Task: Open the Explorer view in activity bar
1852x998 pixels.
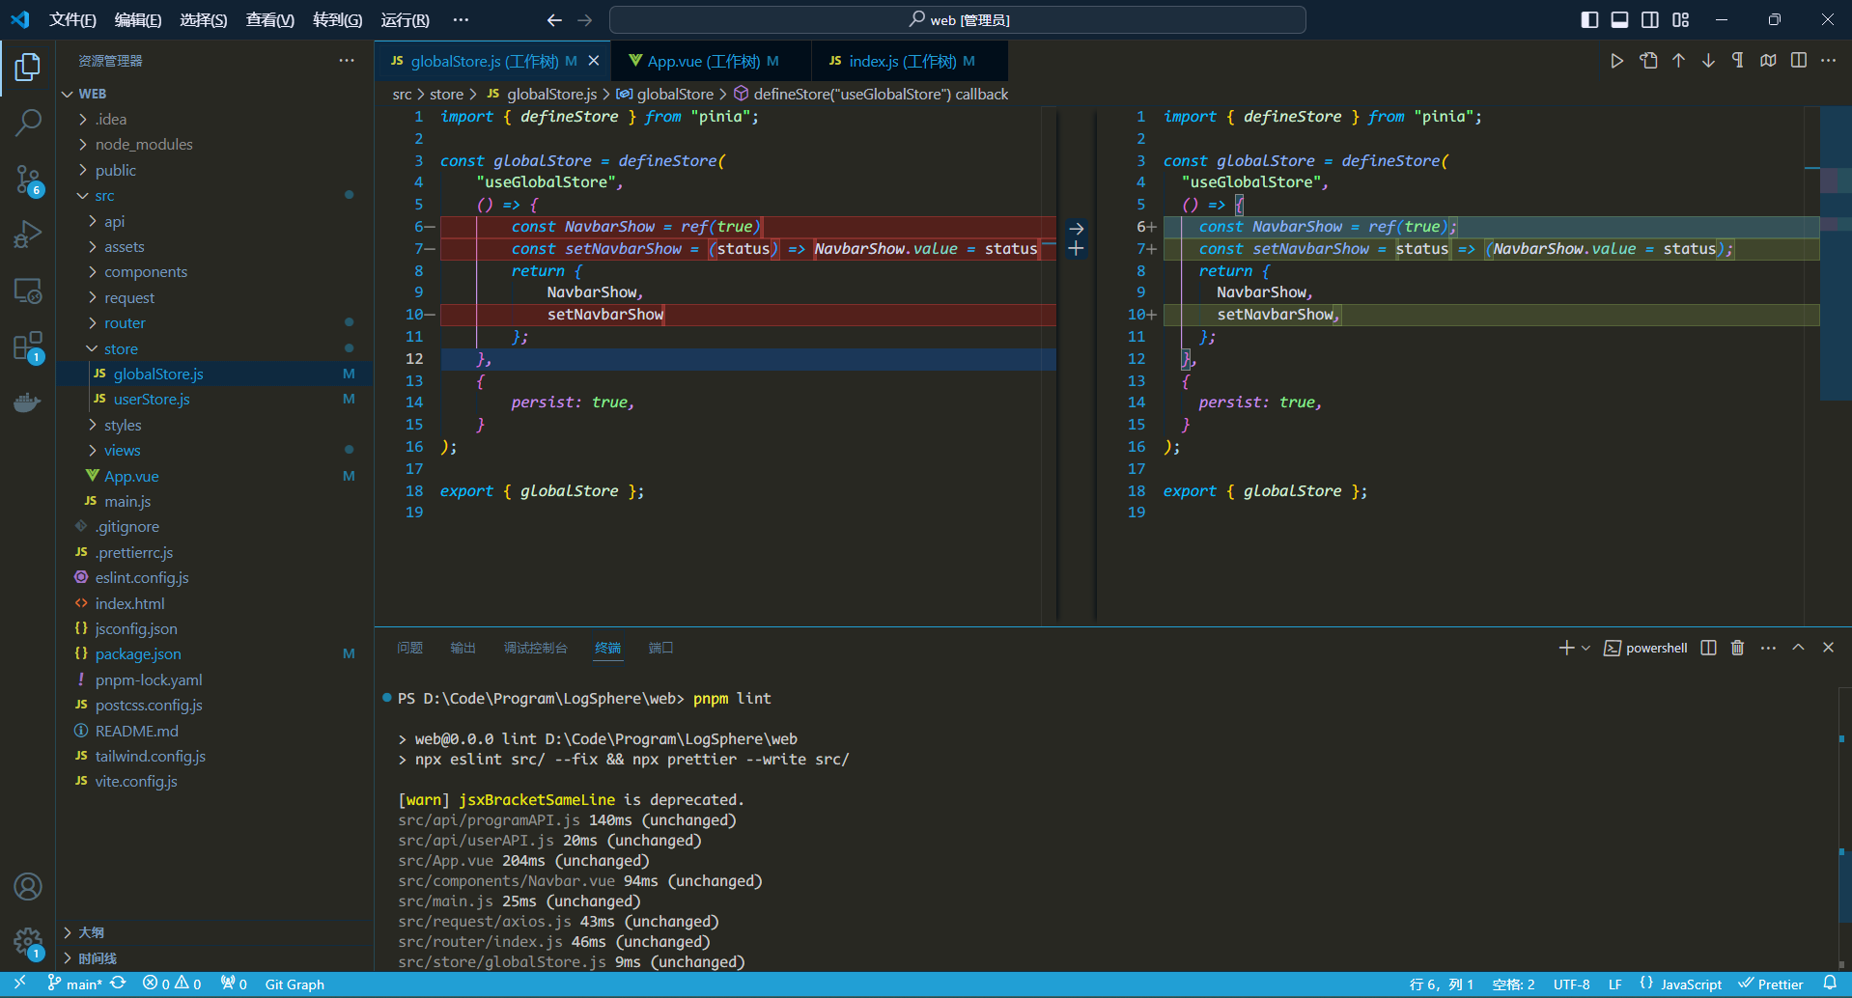Action: [28, 67]
